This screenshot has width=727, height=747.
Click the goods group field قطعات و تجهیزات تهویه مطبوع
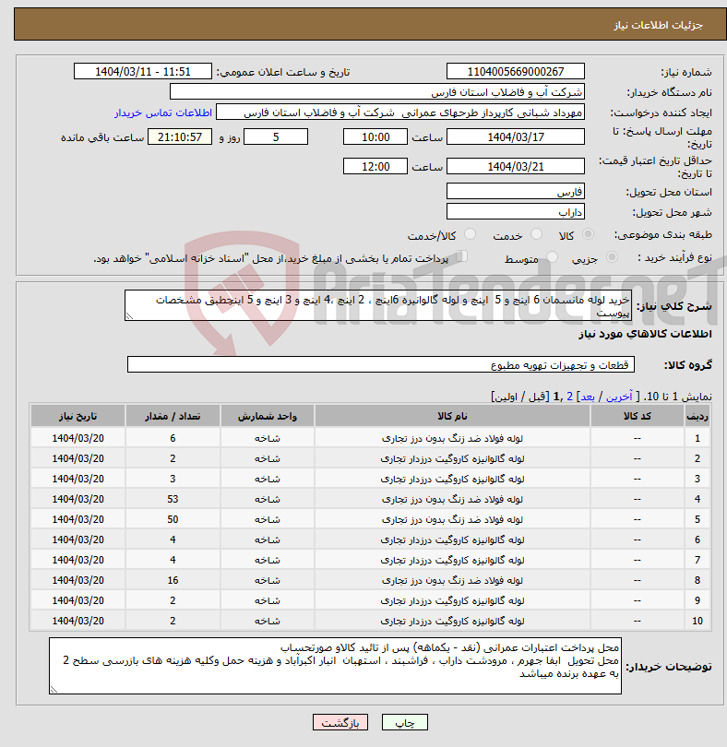(x=380, y=364)
